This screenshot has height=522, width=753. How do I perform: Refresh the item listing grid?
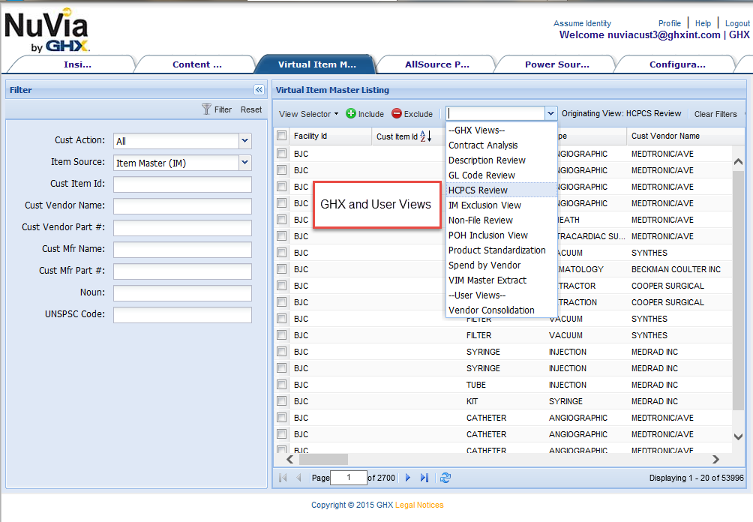[x=445, y=477]
